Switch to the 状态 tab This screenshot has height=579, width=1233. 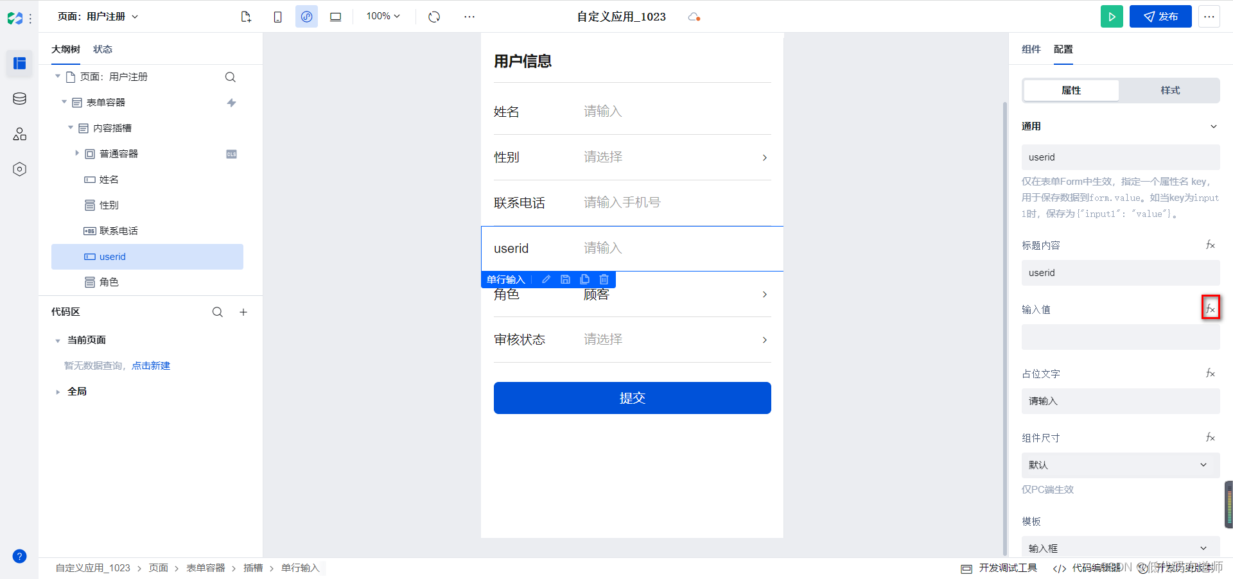[103, 49]
